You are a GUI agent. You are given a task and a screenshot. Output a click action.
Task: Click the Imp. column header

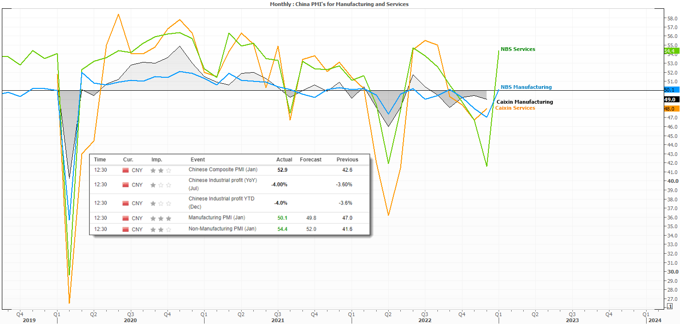coord(157,160)
